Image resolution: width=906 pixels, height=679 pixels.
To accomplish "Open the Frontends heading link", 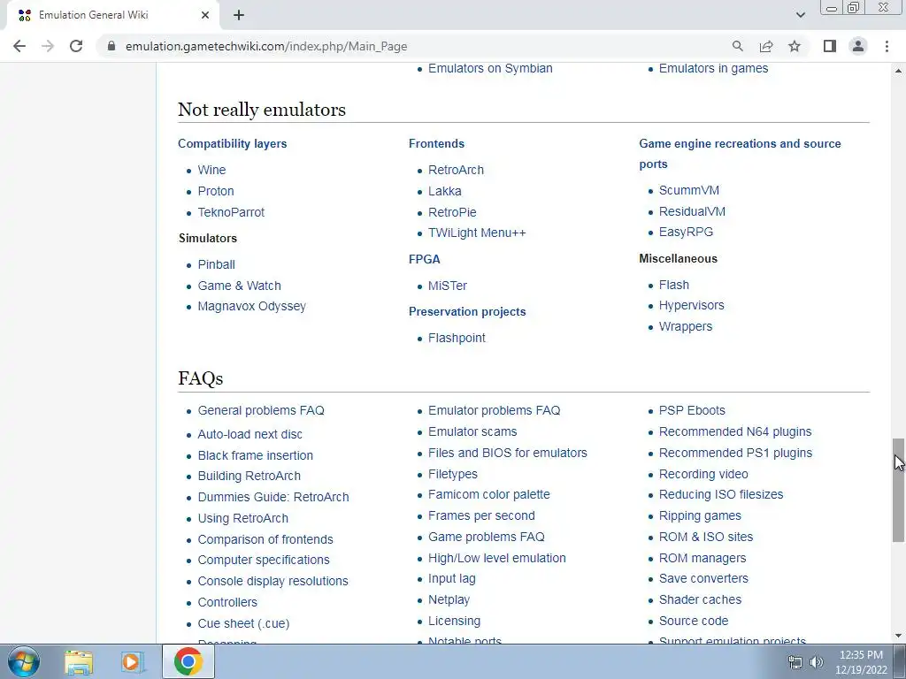I will pos(436,144).
